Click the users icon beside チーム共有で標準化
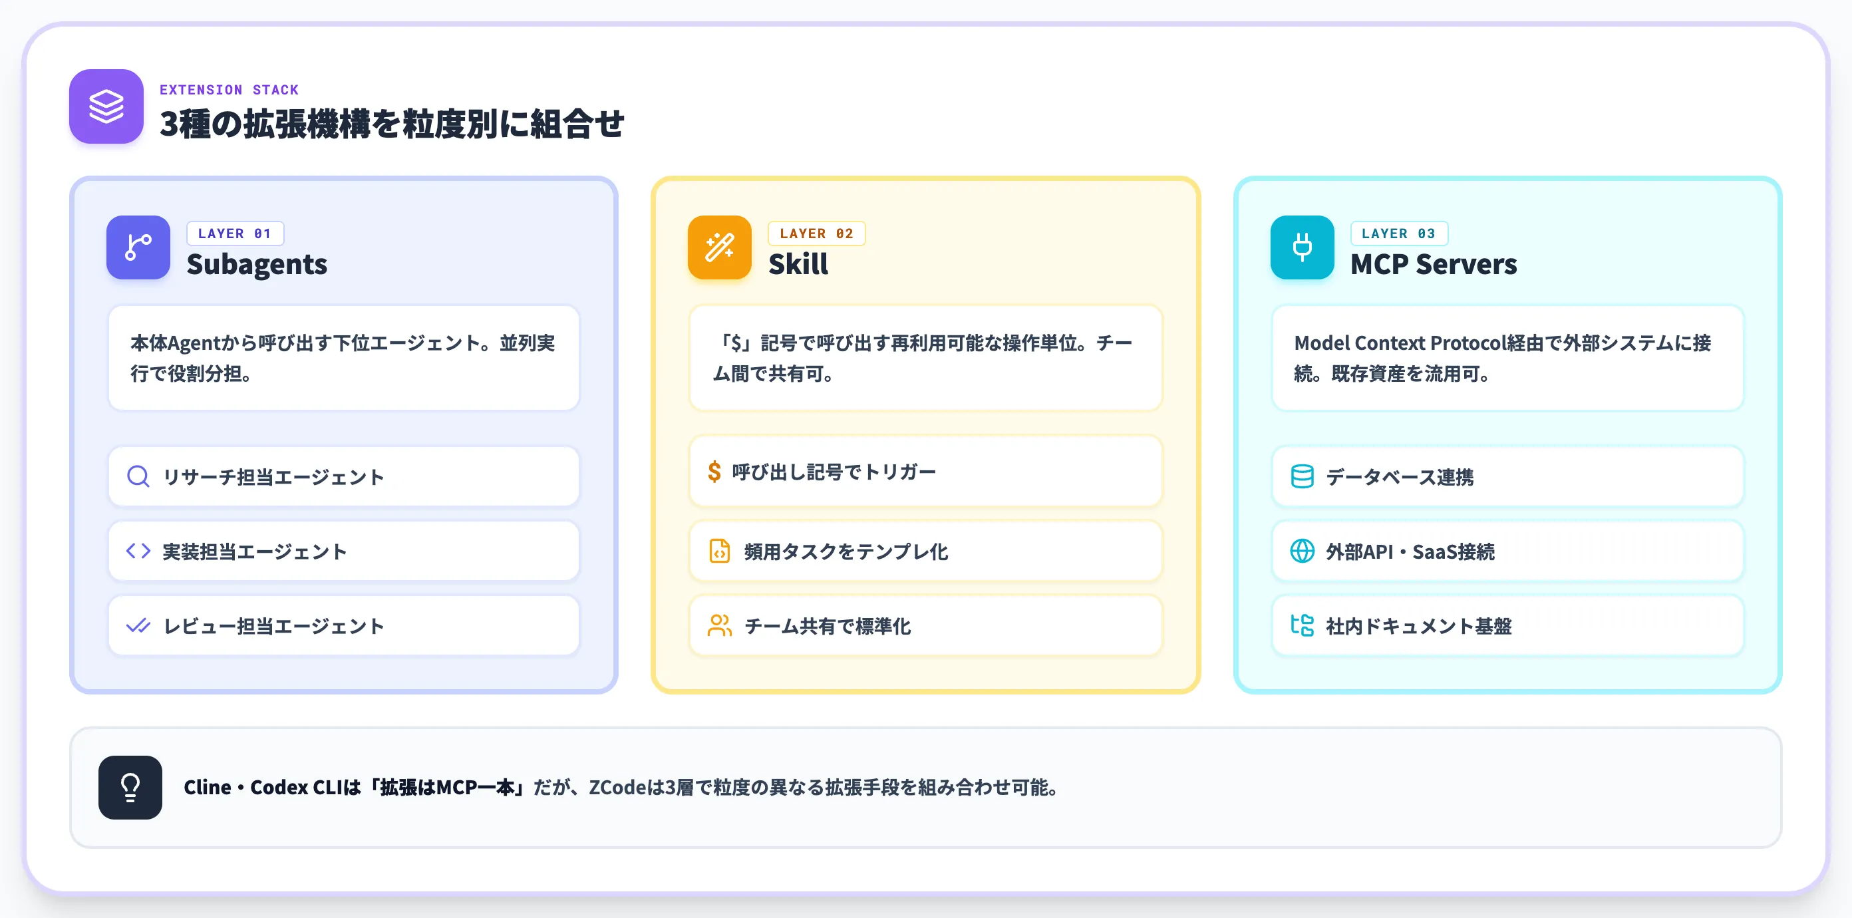This screenshot has height=918, width=1852. coord(720,625)
